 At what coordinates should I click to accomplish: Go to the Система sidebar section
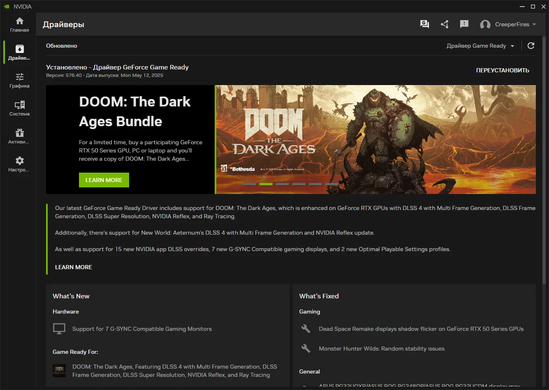[x=19, y=108]
